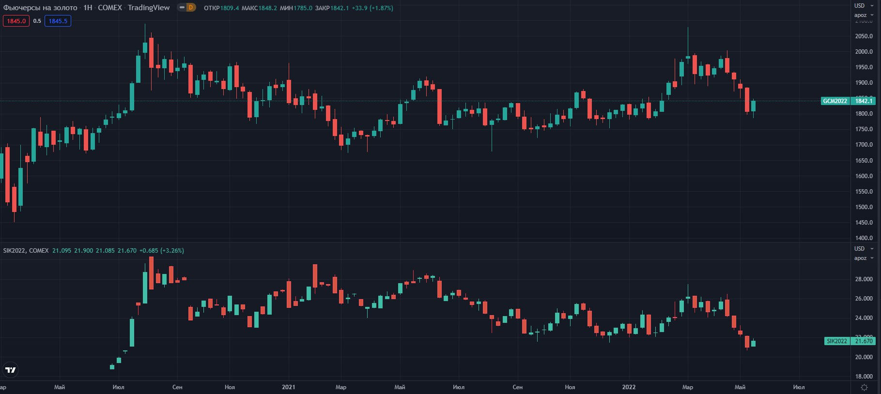This screenshot has width=881, height=394.
Task: Click the МИН 1785.0 low value
Action: (x=296, y=8)
